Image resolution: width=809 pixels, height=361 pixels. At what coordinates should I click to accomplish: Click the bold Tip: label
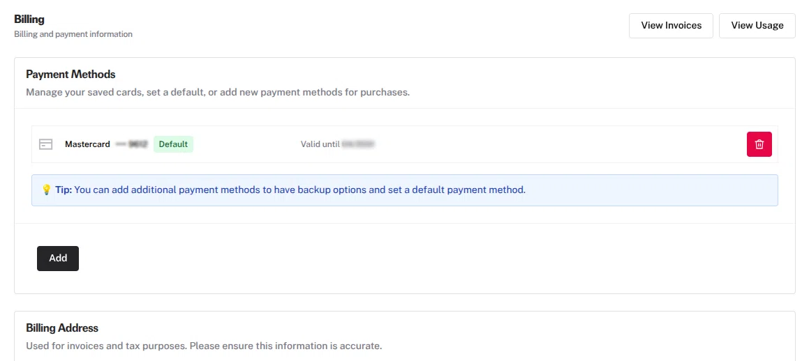click(x=64, y=190)
